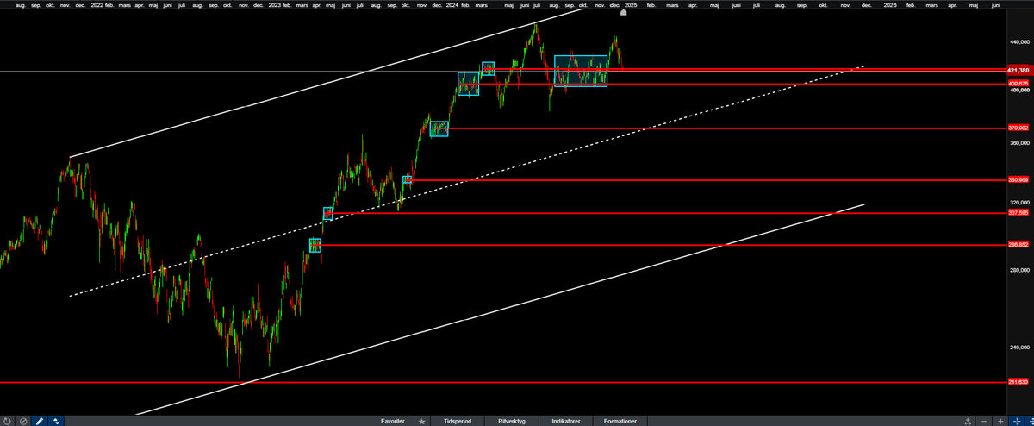This screenshot has height=426, width=1034.
Task: Click the 288,052 price label
Action: [x=1019, y=245]
